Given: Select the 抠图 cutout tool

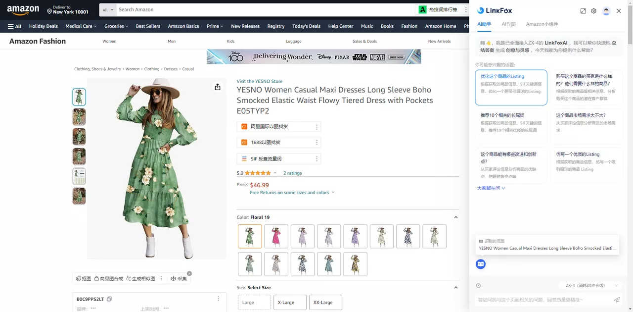Looking at the screenshot, I should [x=83, y=279].
